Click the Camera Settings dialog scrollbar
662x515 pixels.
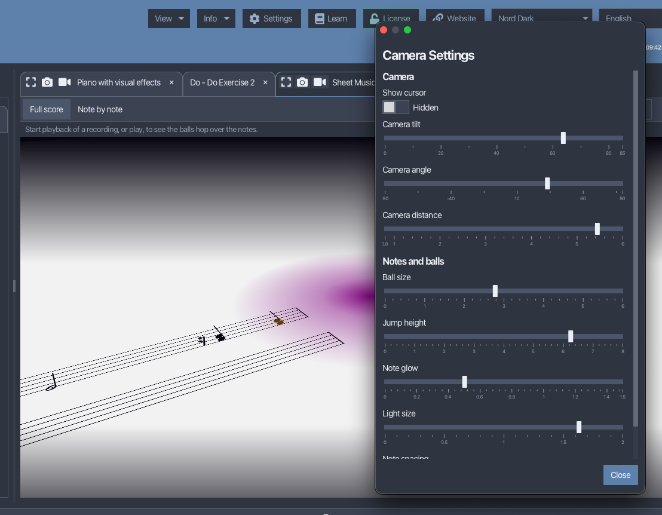point(635,249)
